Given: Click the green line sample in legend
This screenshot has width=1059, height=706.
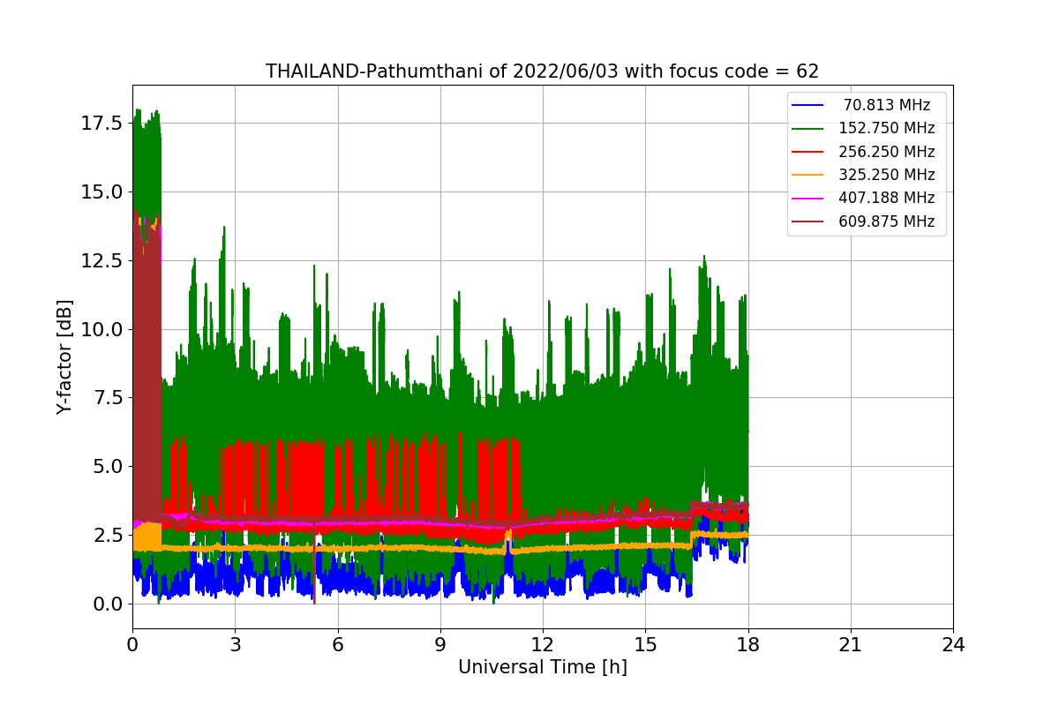Looking at the screenshot, I should [x=808, y=129].
